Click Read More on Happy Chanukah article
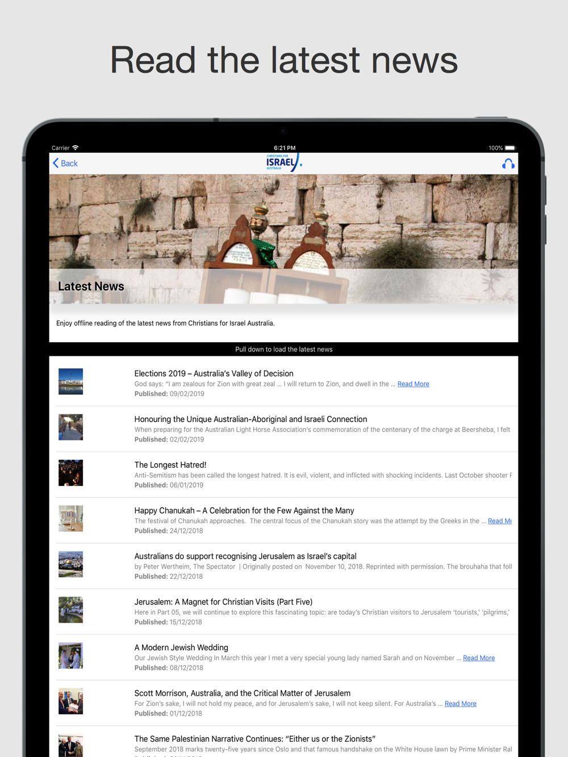Viewport: 568px width, 757px height. tap(499, 521)
